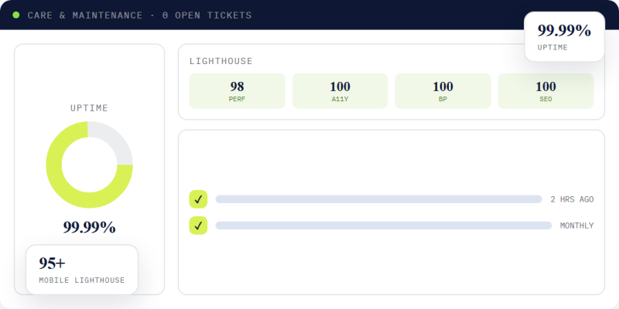
Task: Click the 2 HRS AGO timestamp
Action: 572,199
